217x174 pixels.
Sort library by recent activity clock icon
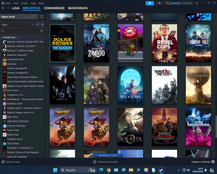[x=38, y=24]
